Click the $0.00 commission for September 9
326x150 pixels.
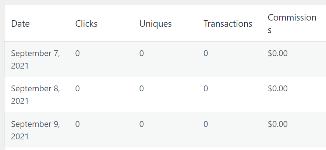(277, 124)
